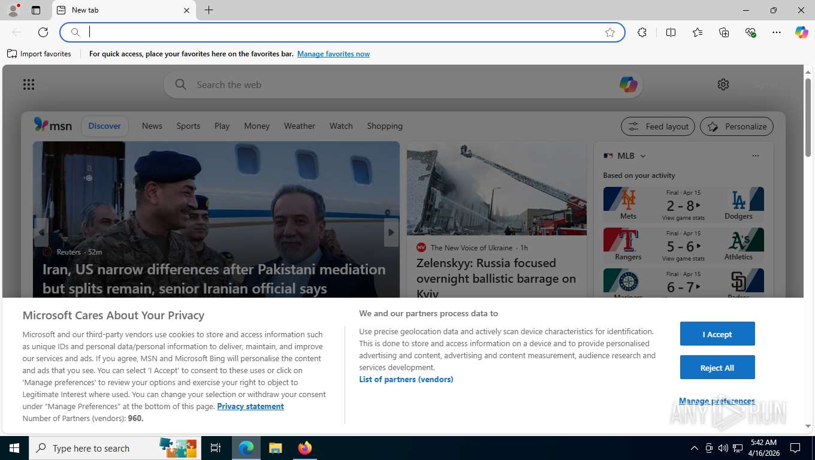This screenshot has width=815, height=460.
Task: Expand the MLB league dropdown
Action: coord(643,156)
